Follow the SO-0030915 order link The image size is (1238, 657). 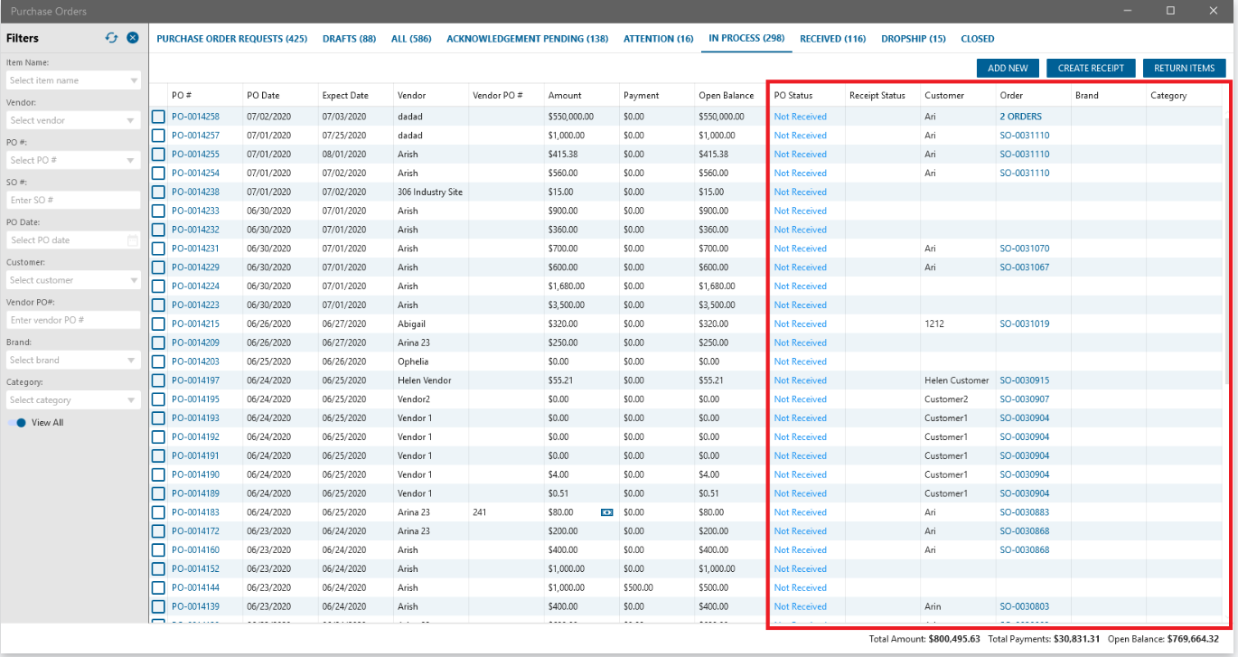pos(1025,380)
